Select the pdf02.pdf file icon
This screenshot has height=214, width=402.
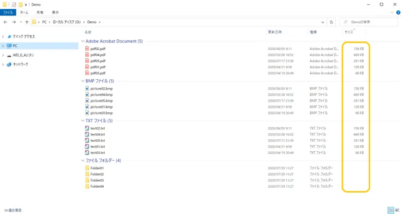(x=87, y=49)
